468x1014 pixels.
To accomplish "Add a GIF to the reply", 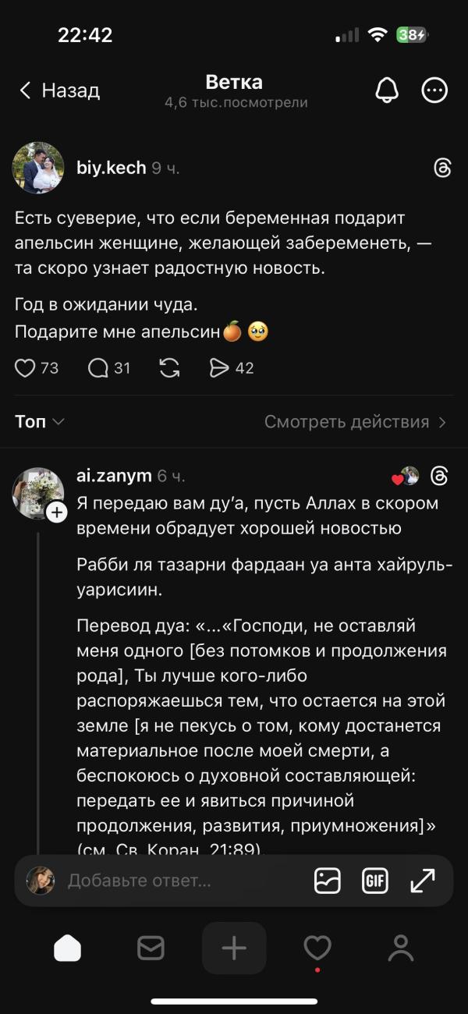I will 375,881.
